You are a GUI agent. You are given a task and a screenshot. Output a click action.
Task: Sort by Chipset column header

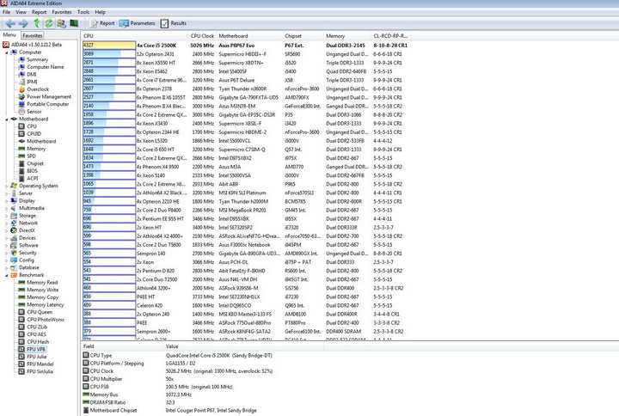pyautogui.click(x=303, y=36)
